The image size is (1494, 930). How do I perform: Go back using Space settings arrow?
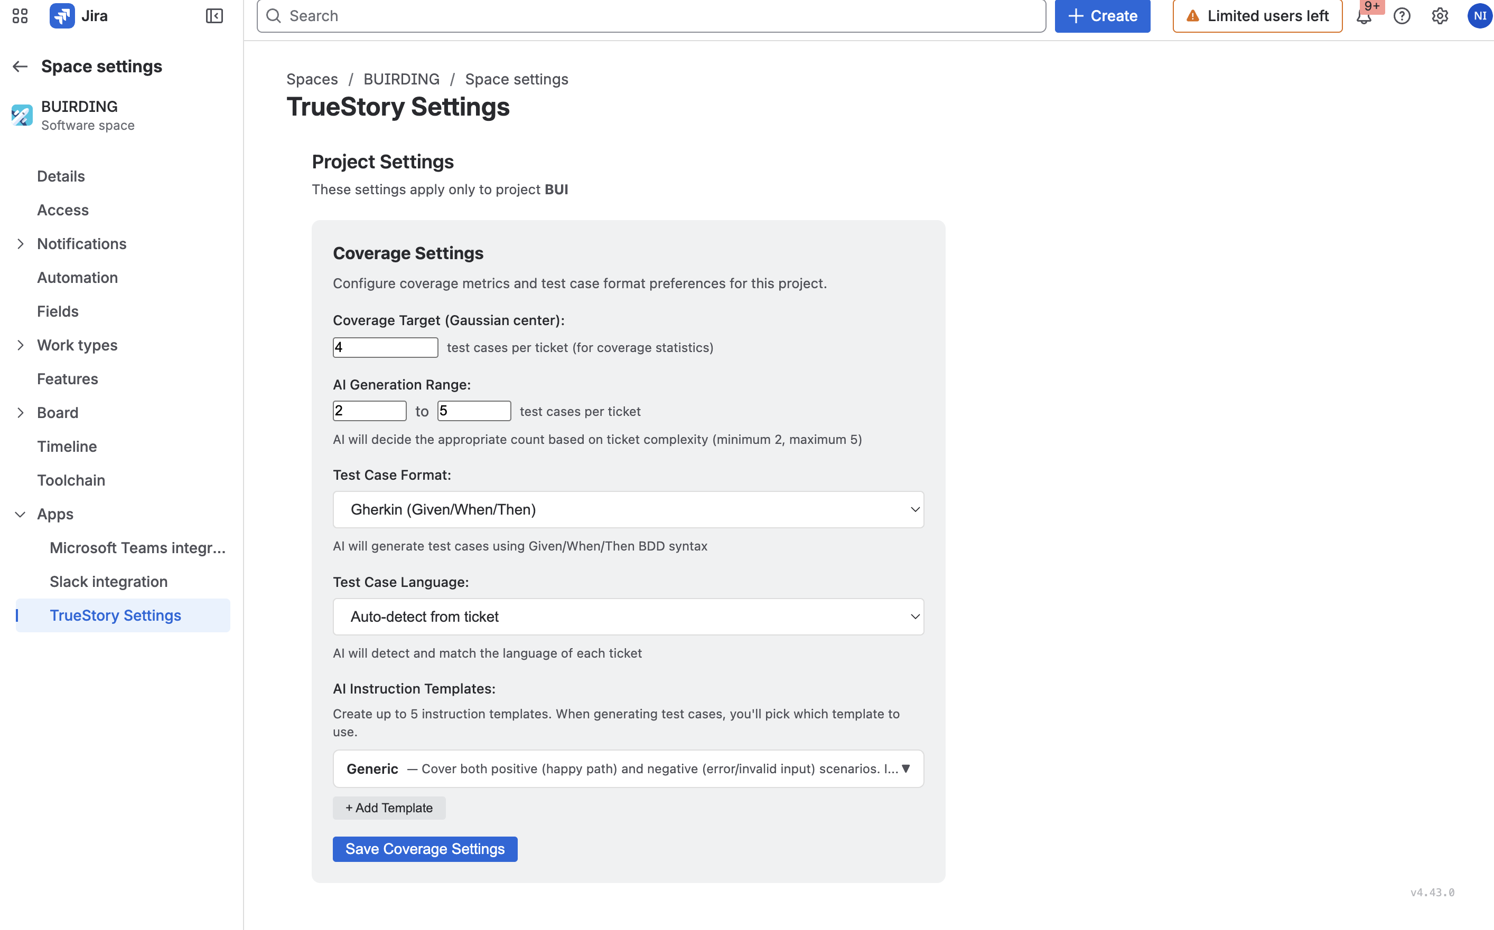pos(20,67)
